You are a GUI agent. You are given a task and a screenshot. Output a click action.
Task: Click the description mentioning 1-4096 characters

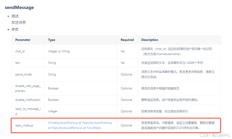coord(172,63)
